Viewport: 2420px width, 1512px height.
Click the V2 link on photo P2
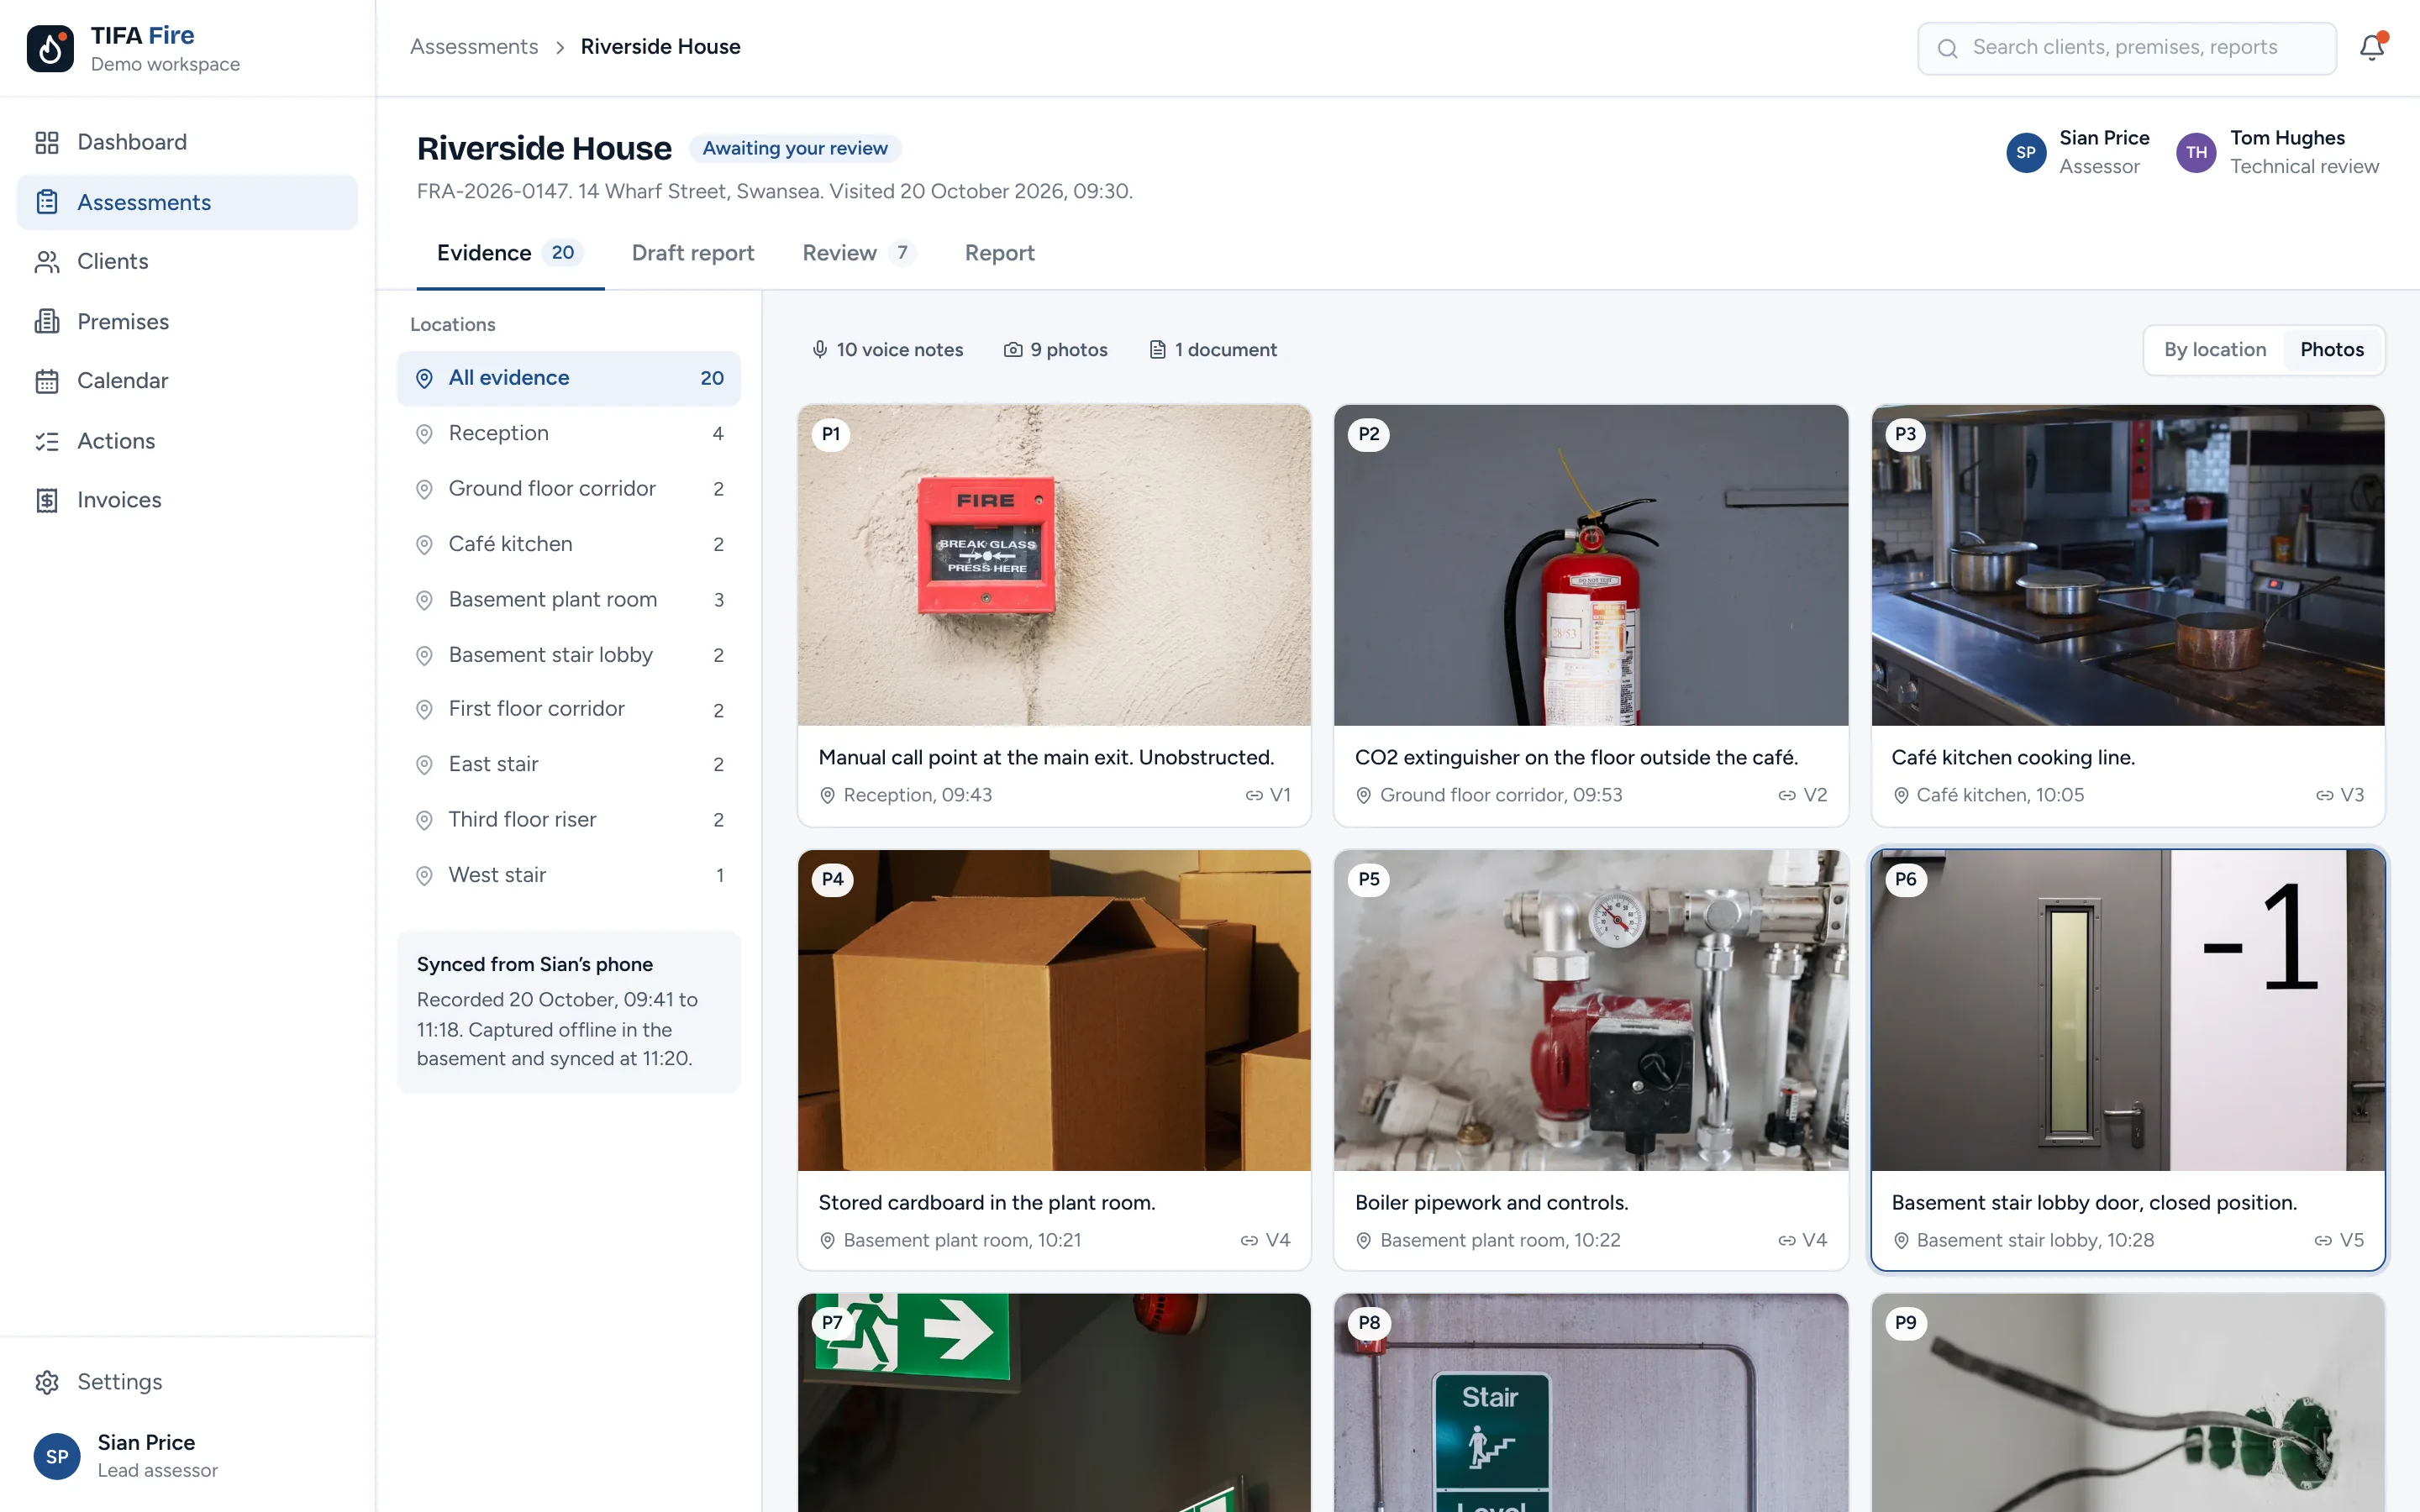(x=1803, y=795)
